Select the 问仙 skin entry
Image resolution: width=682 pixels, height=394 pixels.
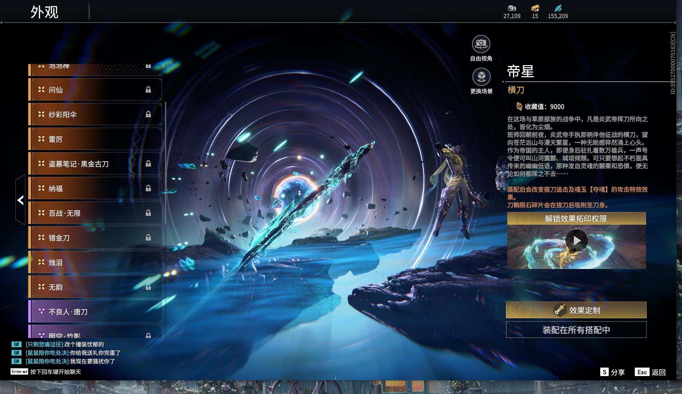(95, 90)
